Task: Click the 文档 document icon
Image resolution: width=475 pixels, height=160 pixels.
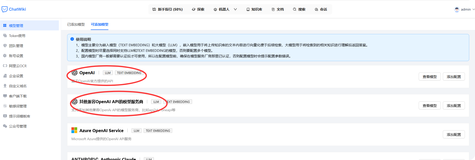Action: pyautogui.click(x=273, y=9)
